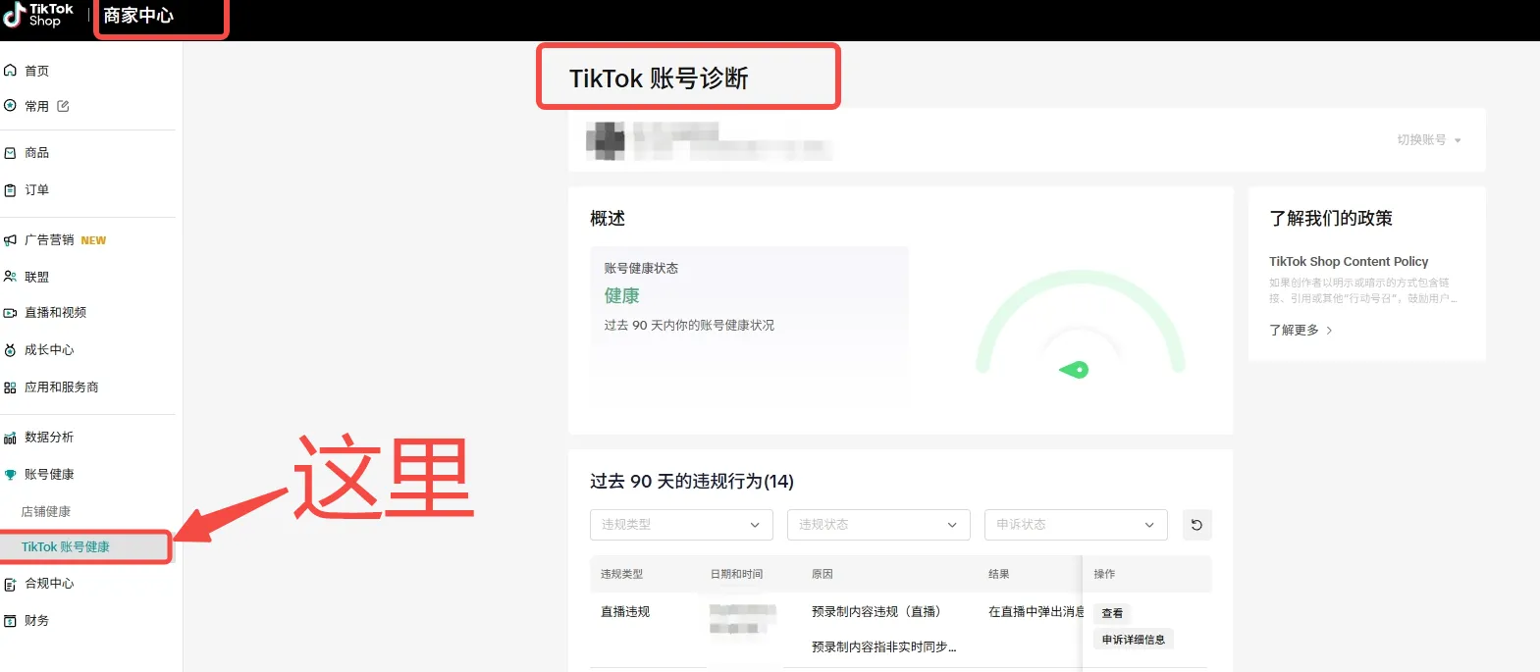Click the TikTok Shop logo
1540x672 pixels.
click(39, 15)
